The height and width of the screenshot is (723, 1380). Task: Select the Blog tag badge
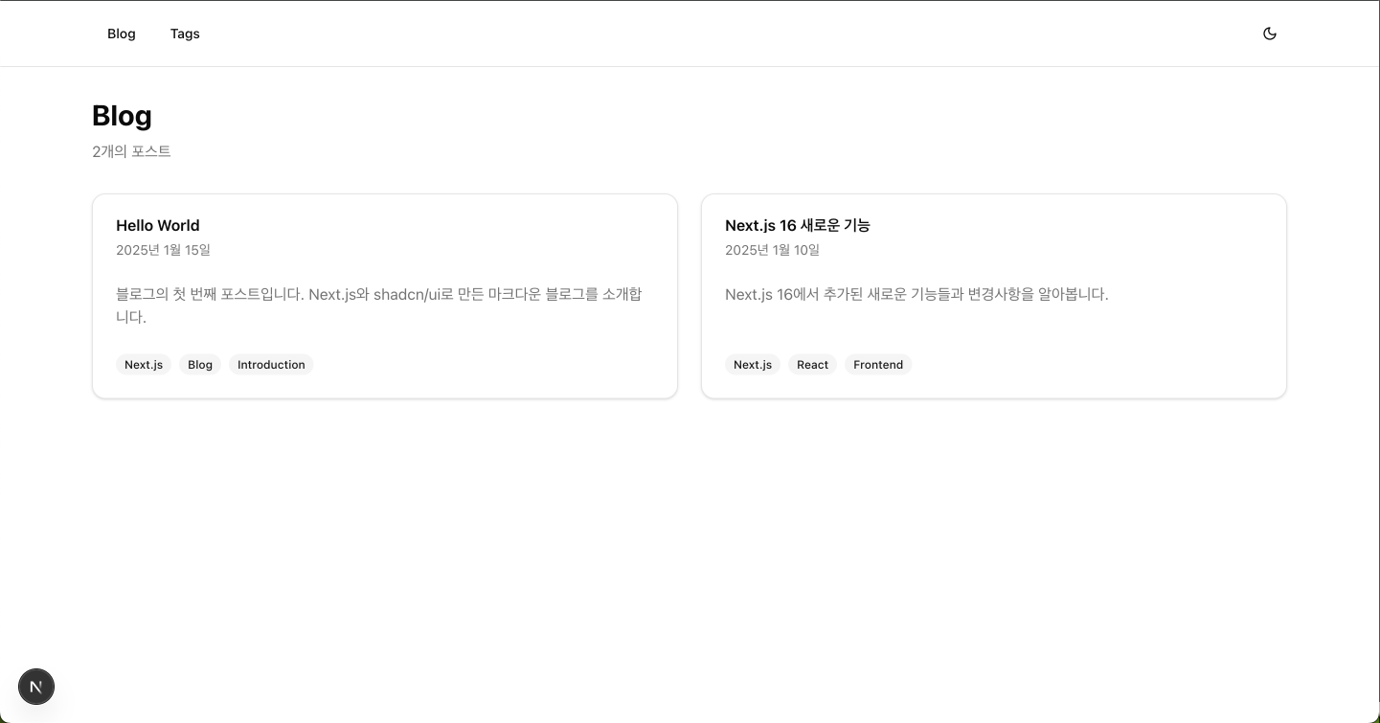tap(200, 365)
